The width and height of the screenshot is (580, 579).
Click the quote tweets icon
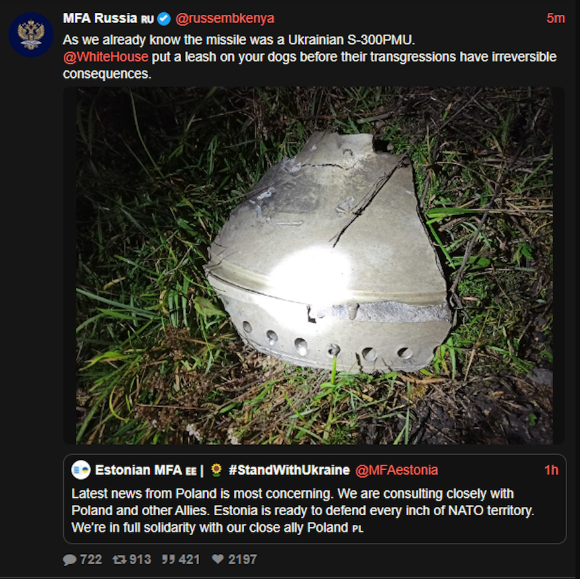(x=168, y=559)
